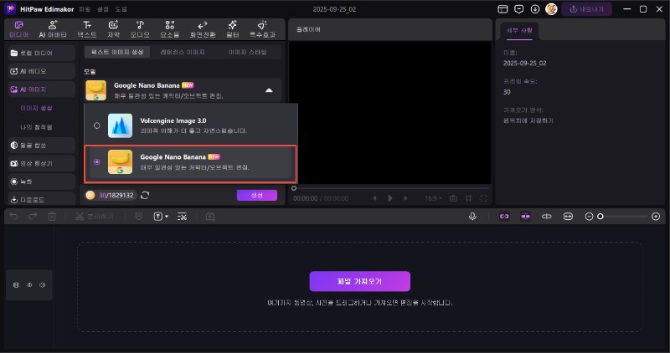Open the feedback message icon in title bar
Screen dimensions: 670x353
(518, 9)
